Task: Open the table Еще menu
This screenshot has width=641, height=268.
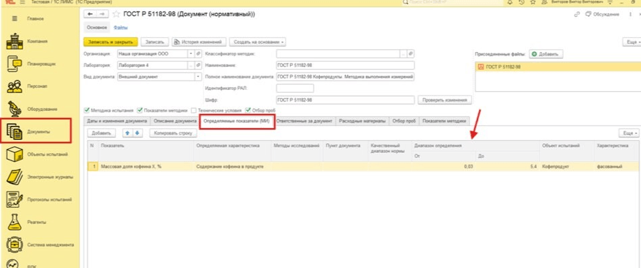Action: pyautogui.click(x=629, y=133)
